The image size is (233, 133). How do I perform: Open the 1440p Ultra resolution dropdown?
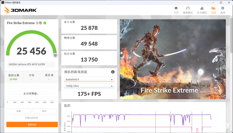point(89,86)
